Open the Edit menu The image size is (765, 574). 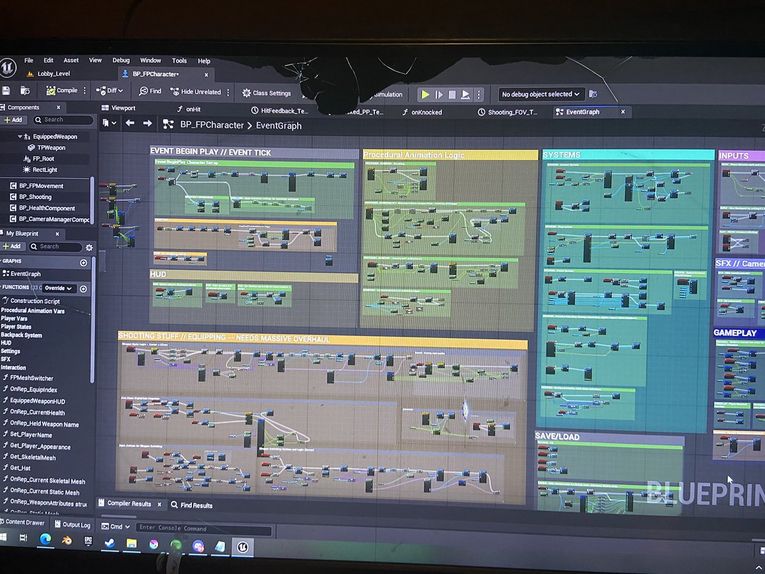48,61
